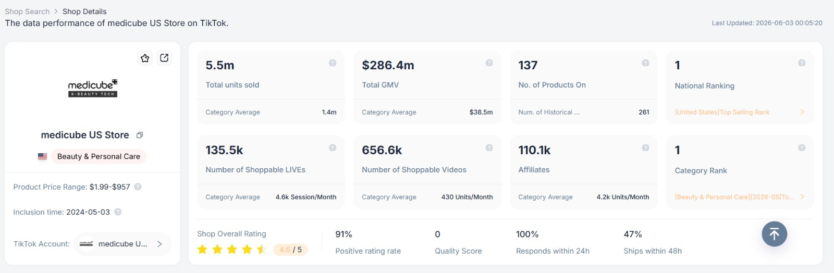Screen dimensions: 834x273
Task: Show help for Category Rank
Action: [802, 148]
